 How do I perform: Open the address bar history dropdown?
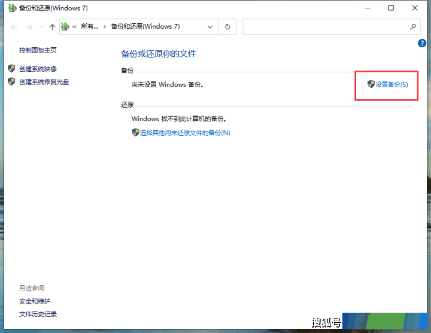coord(210,27)
